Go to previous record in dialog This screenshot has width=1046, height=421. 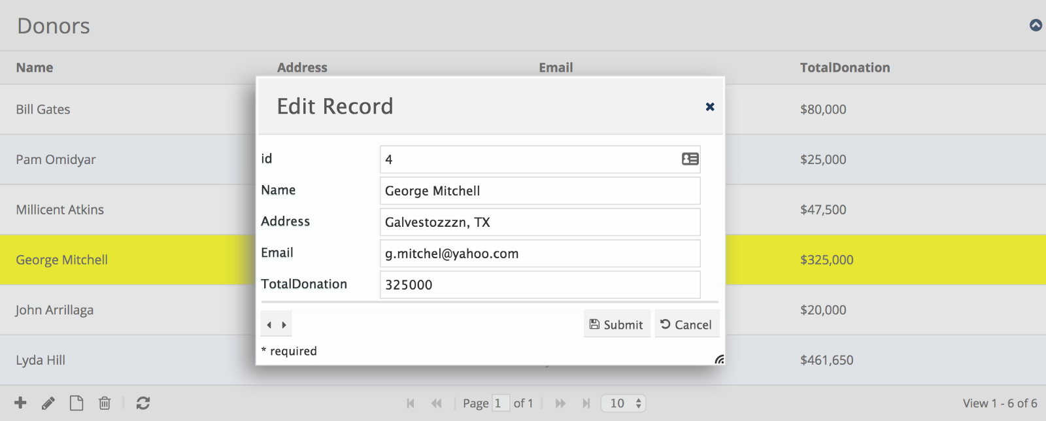click(x=269, y=325)
